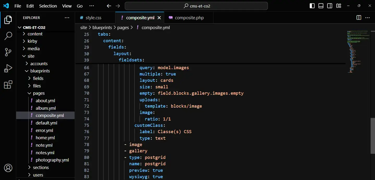The image size is (375, 180).
Task: Click the VS Code logo icon
Action: click(x=6, y=6)
